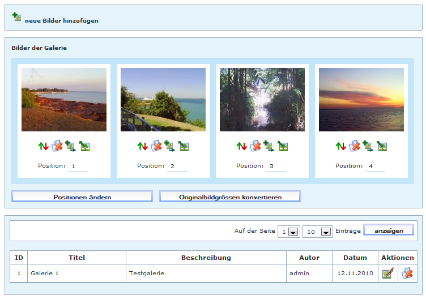Click plus-image icon under the first image

click(71, 146)
